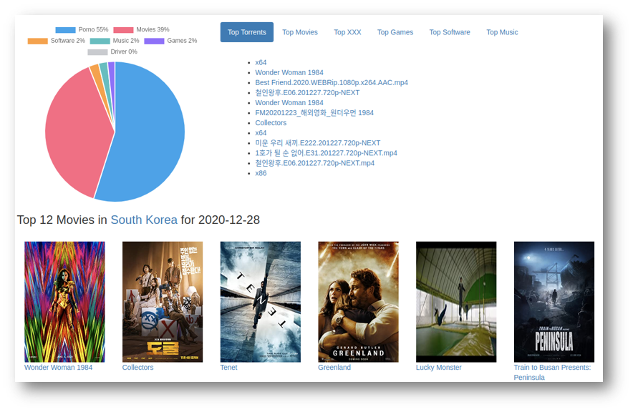633x412 pixels.
Task: Open the Tenet movie poster
Action: click(261, 302)
